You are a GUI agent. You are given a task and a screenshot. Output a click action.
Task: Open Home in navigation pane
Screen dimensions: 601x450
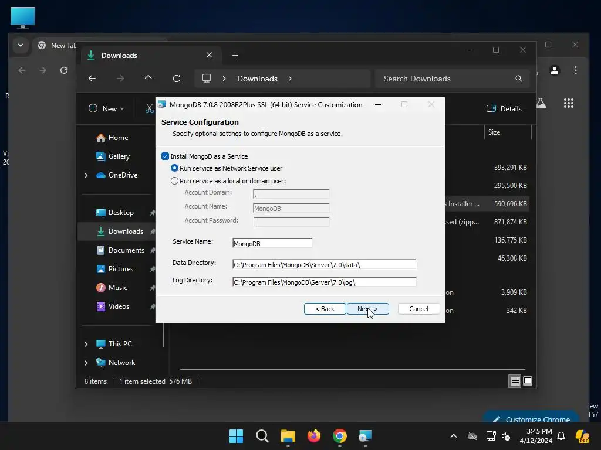(118, 137)
